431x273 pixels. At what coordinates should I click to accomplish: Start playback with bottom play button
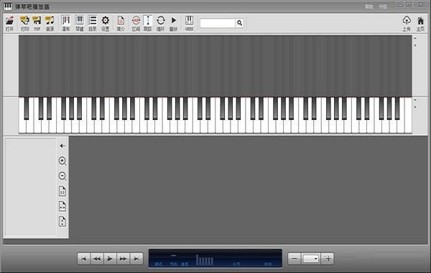pos(110,259)
